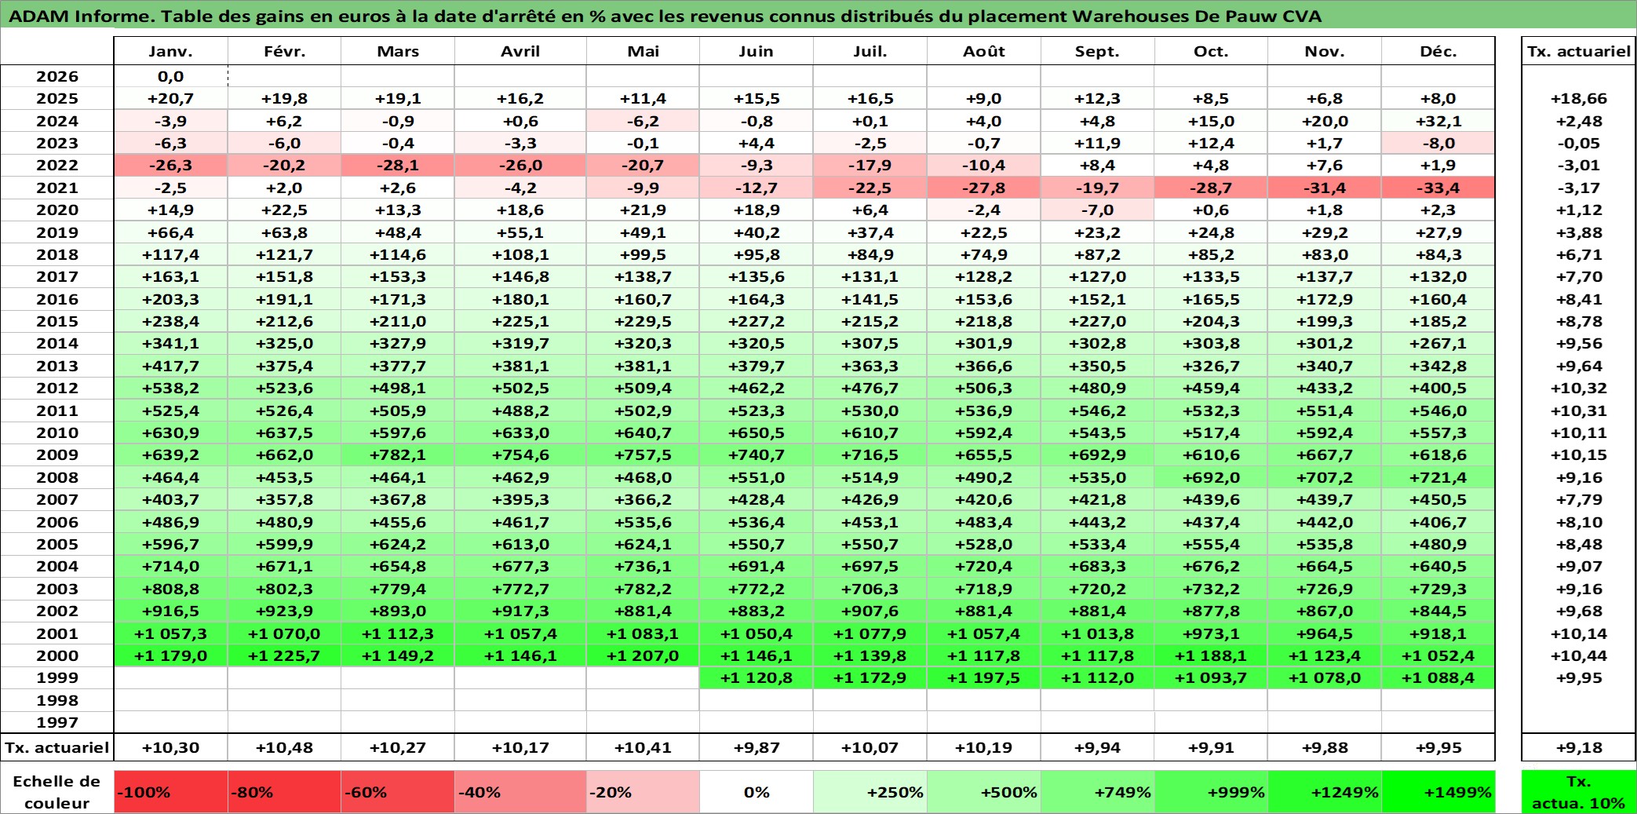Select cell +117,4 in the 2018 row

171,255
